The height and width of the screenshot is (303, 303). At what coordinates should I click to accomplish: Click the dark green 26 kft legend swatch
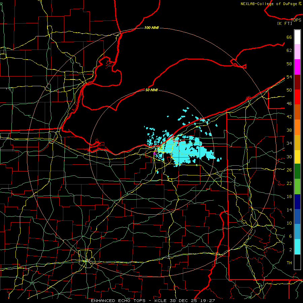tap(297, 171)
